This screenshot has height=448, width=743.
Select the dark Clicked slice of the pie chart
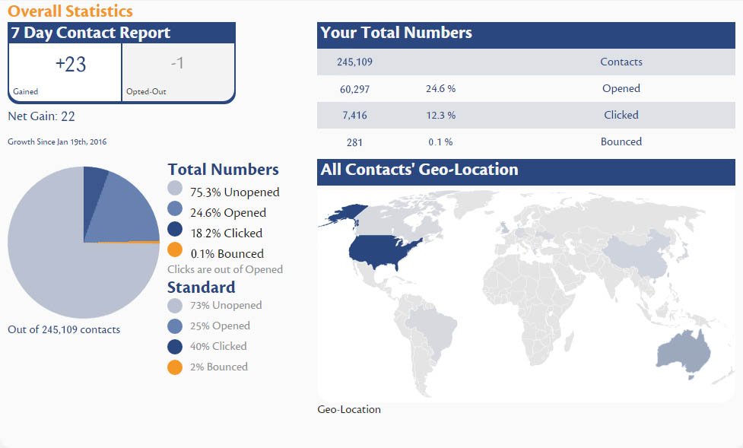coord(94,195)
